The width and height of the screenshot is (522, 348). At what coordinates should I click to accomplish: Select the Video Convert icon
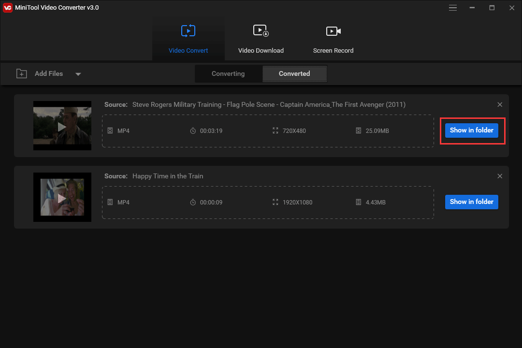click(x=188, y=31)
